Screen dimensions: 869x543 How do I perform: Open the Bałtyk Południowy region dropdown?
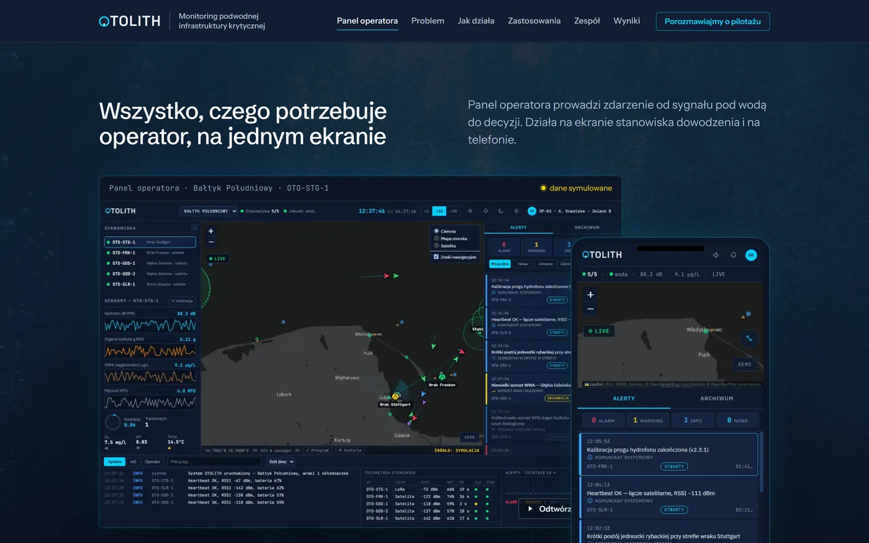pos(209,211)
